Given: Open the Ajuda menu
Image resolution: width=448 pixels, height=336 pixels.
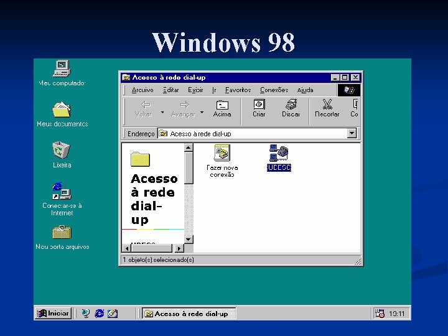Looking at the screenshot, I should [305, 90].
